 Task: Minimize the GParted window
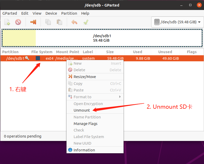[x=181, y=5]
